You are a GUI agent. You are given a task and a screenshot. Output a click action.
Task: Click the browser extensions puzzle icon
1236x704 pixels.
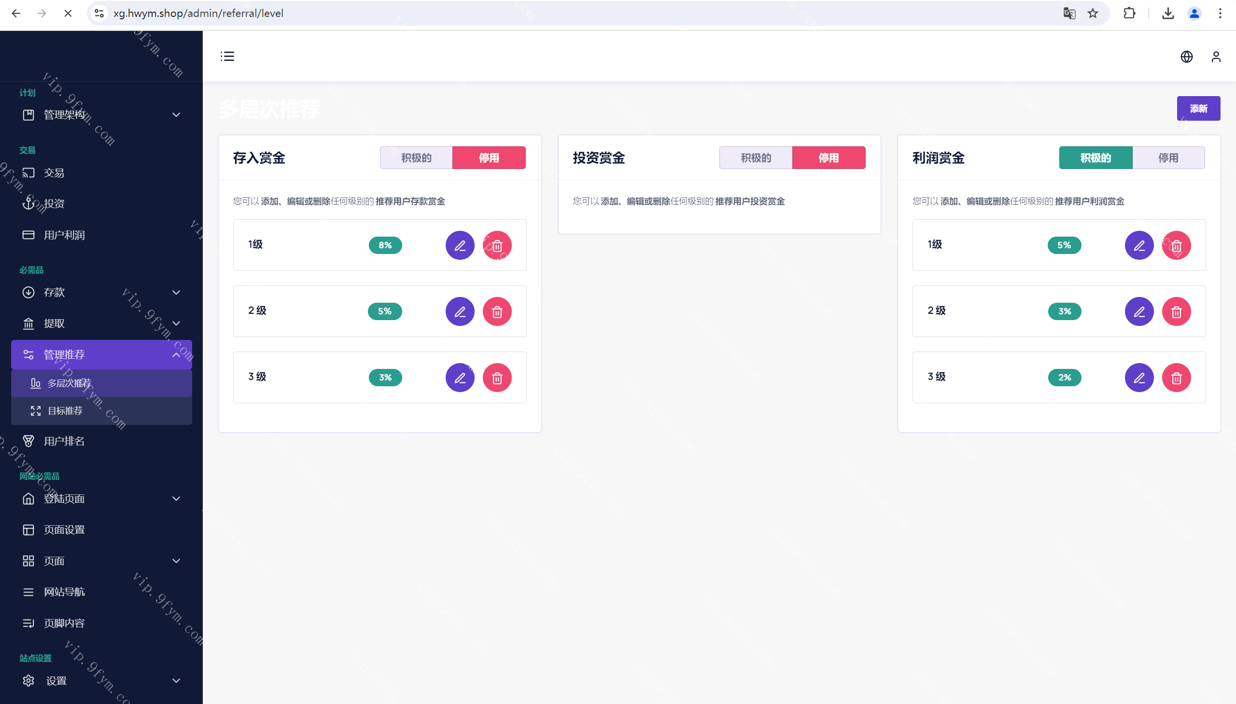(x=1129, y=13)
